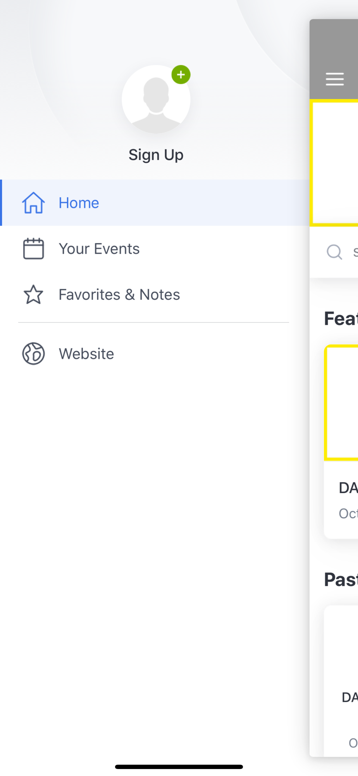Tap the search magnifier icon

334,252
